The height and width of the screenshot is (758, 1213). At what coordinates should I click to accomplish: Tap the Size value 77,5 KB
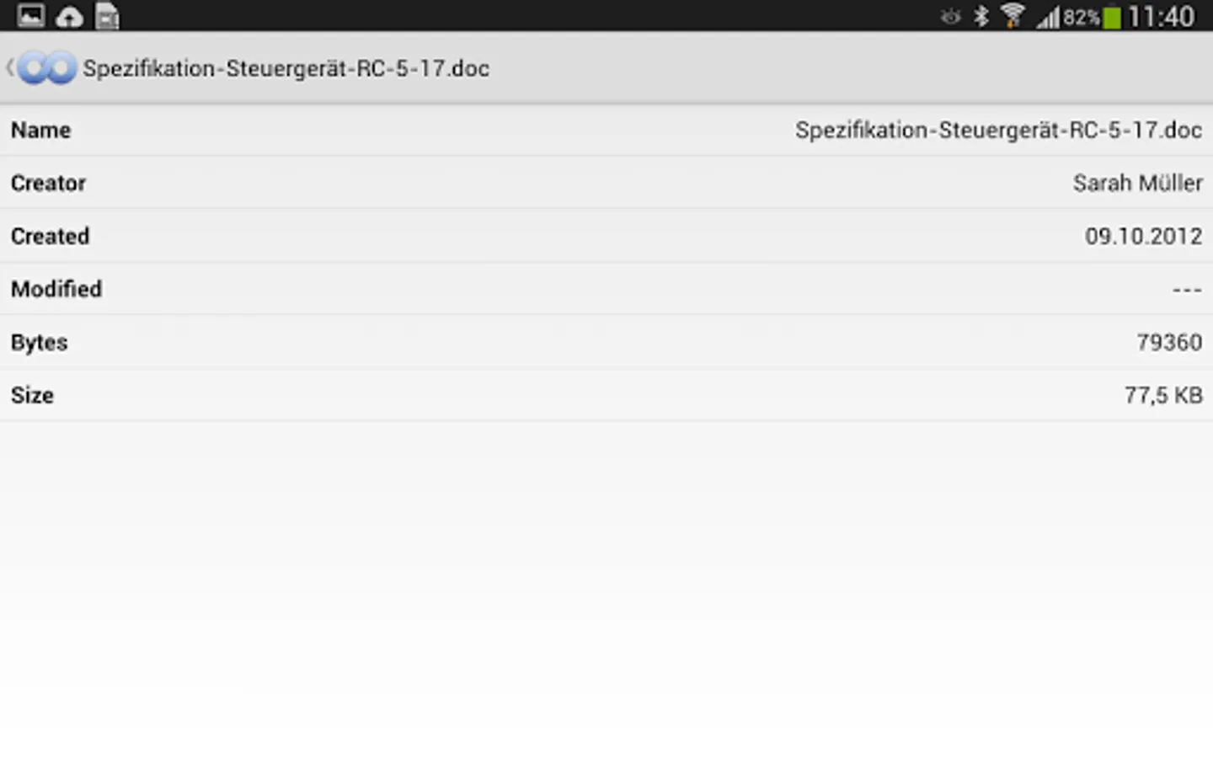pos(1163,395)
